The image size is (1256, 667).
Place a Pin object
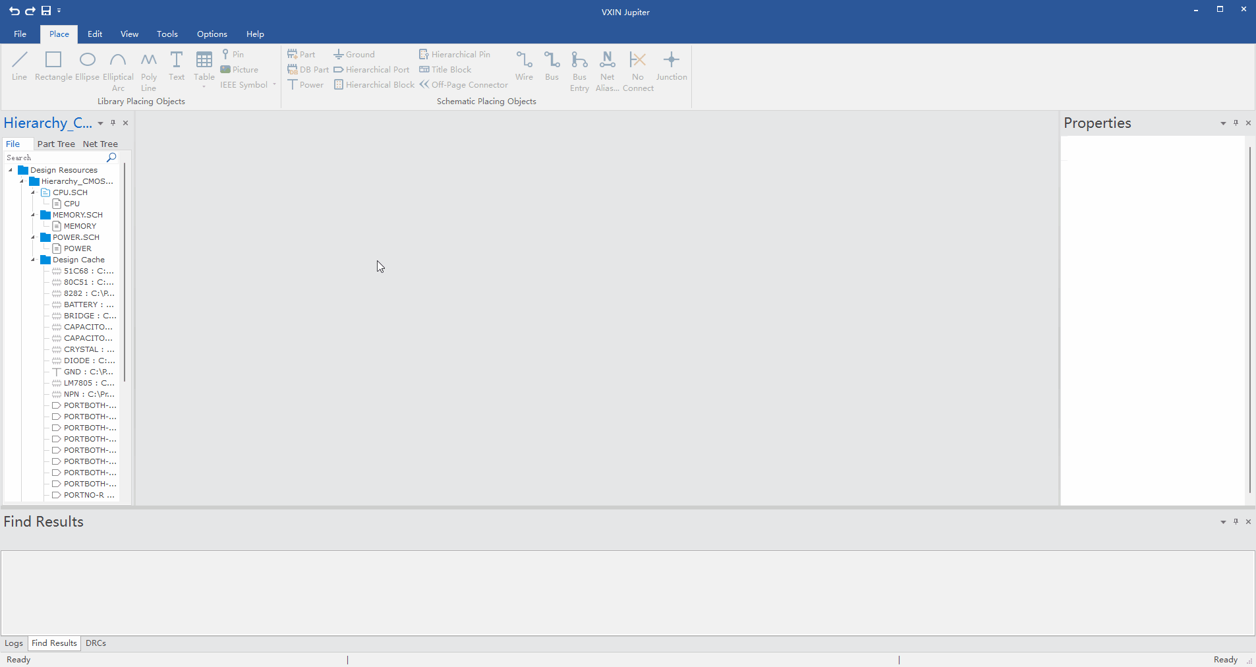[x=233, y=54]
